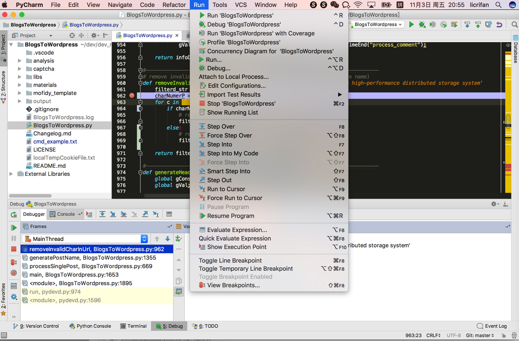Image resolution: width=519 pixels, height=341 pixels.
Task: Open the Terminal tool window button
Action: pos(133,326)
